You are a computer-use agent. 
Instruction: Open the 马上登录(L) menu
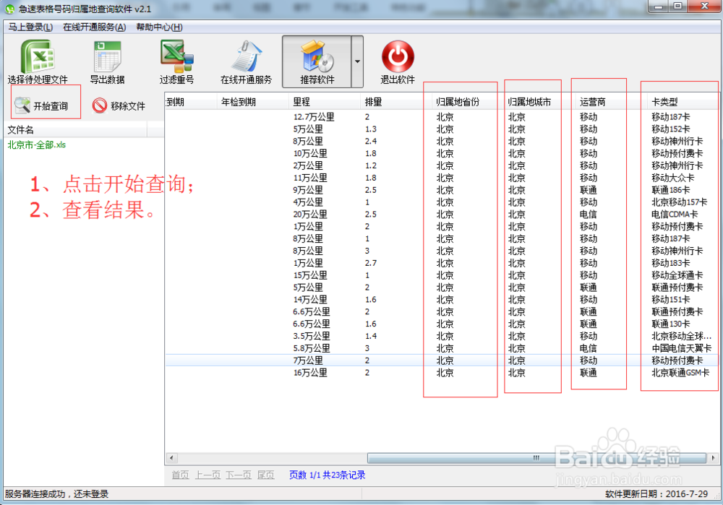pos(30,27)
